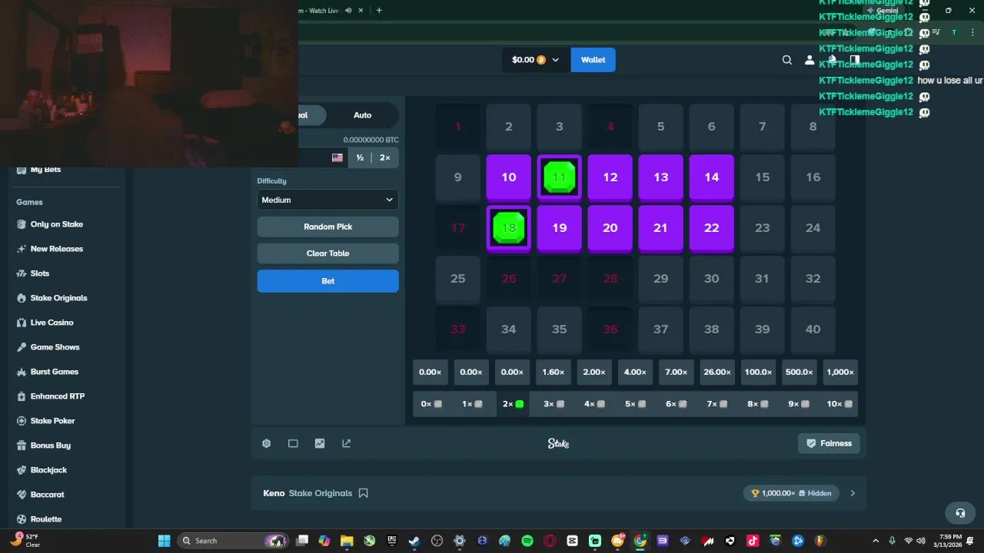Toggle the green gem tile 11
Screen dimensions: 984x553
(560, 177)
